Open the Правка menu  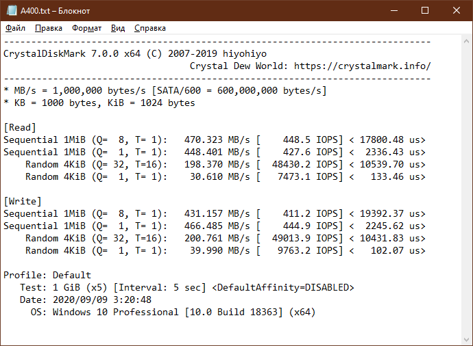[x=49, y=28]
